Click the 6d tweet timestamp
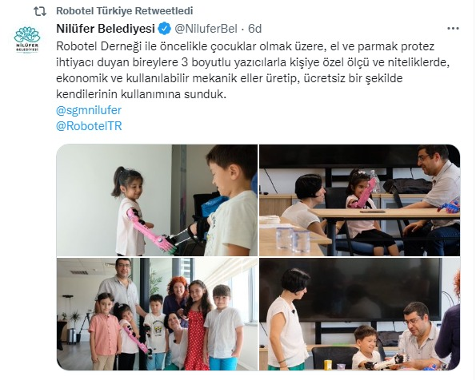This screenshot has height=380, width=476. coord(254,29)
